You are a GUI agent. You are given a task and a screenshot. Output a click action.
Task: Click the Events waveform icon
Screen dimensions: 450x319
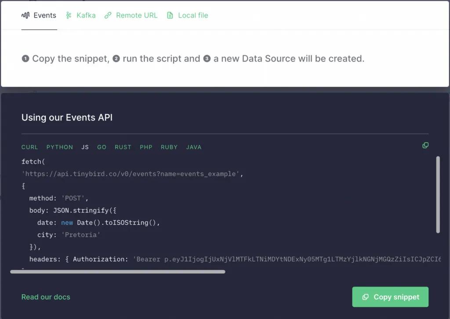point(25,15)
